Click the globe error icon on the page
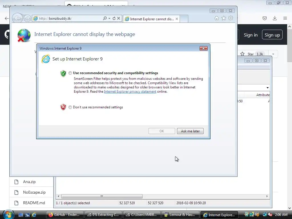This screenshot has width=292, height=219. click(x=24, y=35)
